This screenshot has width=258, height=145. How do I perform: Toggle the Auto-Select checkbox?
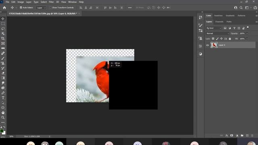pyautogui.click(x=21, y=8)
